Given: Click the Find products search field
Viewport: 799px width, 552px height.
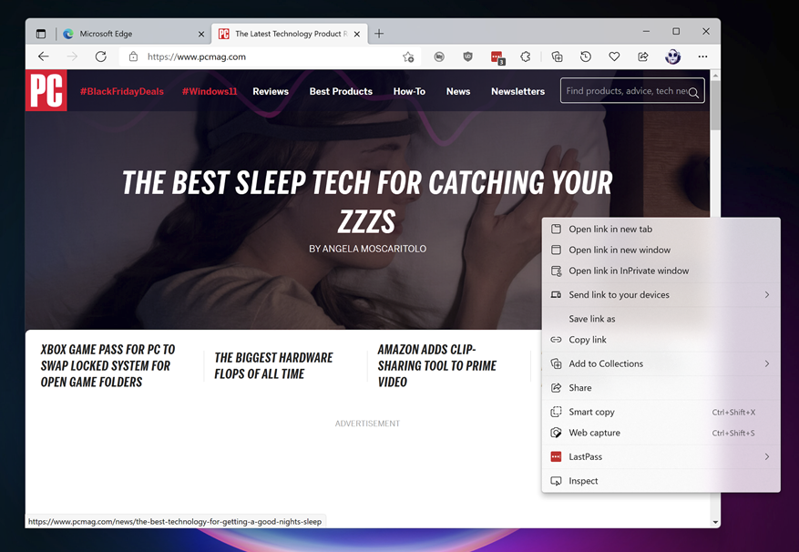Looking at the screenshot, I should pos(632,91).
